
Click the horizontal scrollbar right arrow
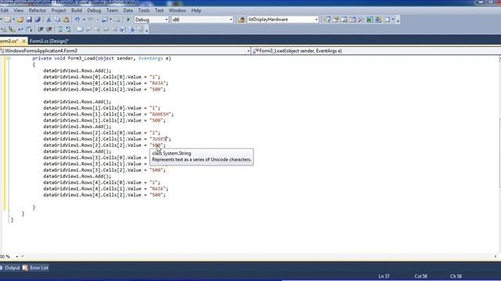point(496,257)
